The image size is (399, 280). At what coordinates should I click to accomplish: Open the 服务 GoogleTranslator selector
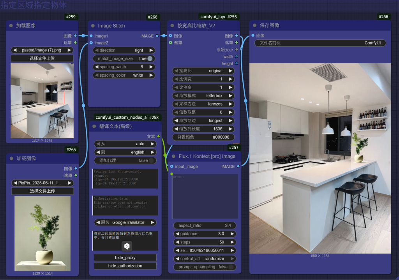coord(125,222)
